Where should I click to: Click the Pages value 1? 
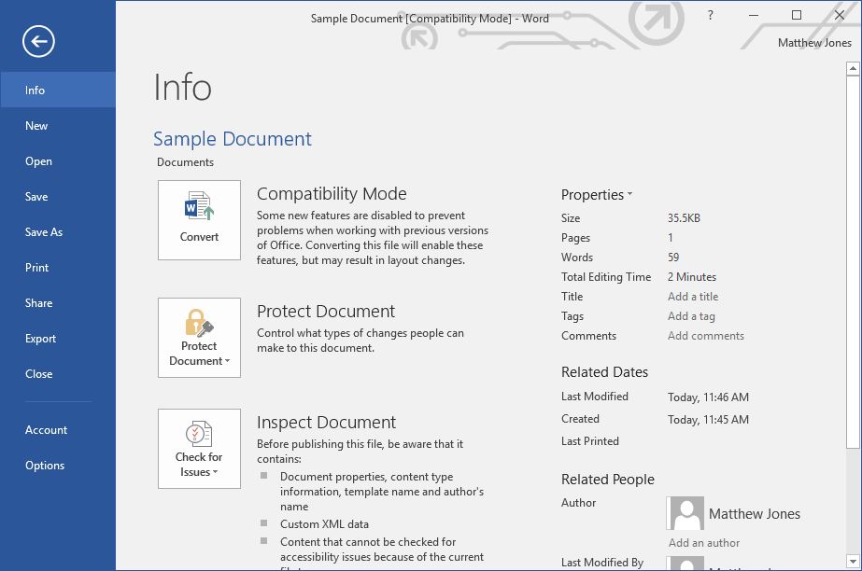[x=671, y=238]
